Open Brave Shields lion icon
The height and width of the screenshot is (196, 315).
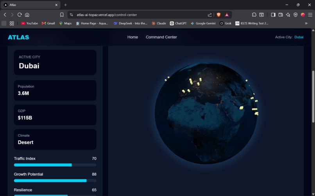point(218,15)
